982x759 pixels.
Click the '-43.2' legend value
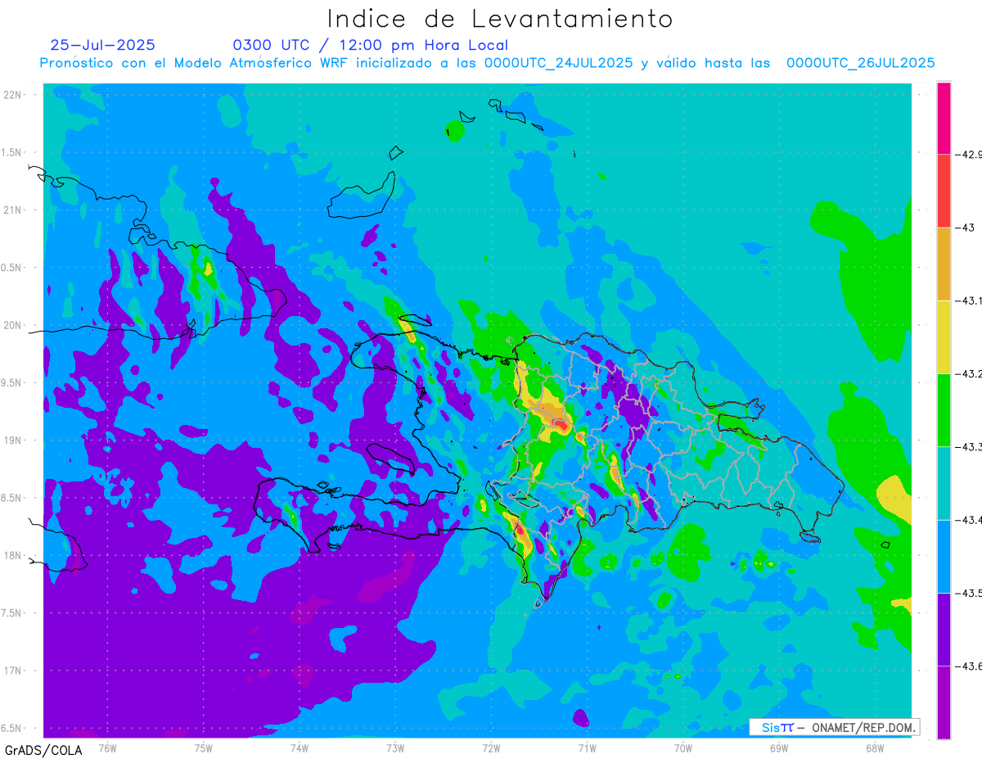coord(969,373)
